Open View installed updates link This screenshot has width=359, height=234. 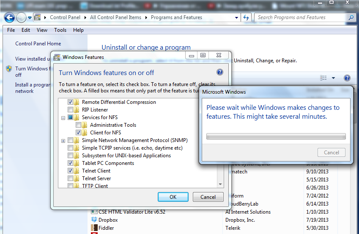click(33, 59)
